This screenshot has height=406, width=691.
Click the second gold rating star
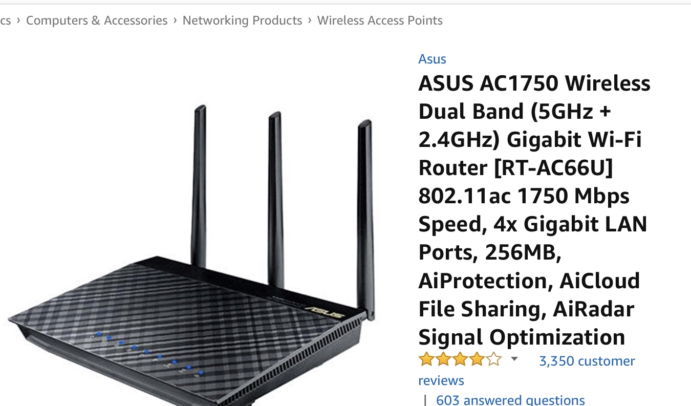click(x=443, y=360)
